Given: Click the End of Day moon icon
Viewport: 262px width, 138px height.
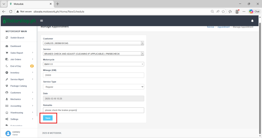Looking at the screenshot, I should tap(7, 66).
